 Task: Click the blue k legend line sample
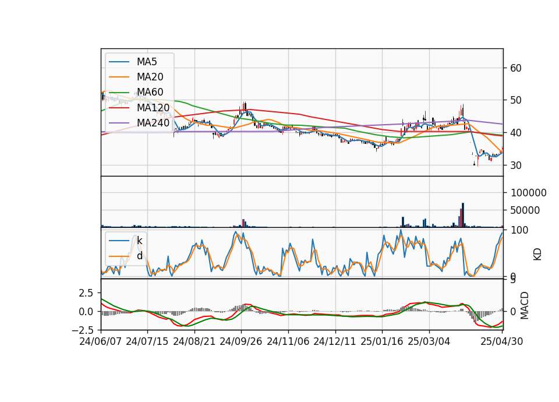119,241
